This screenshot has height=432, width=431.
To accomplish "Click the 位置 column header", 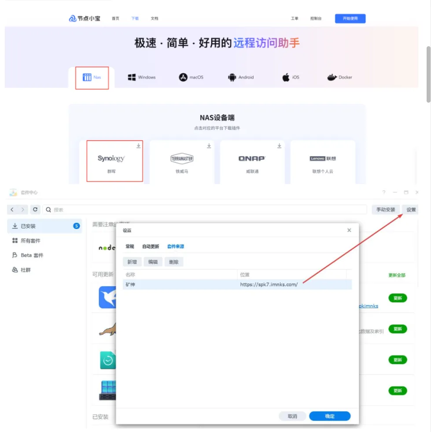I will pos(291,275).
